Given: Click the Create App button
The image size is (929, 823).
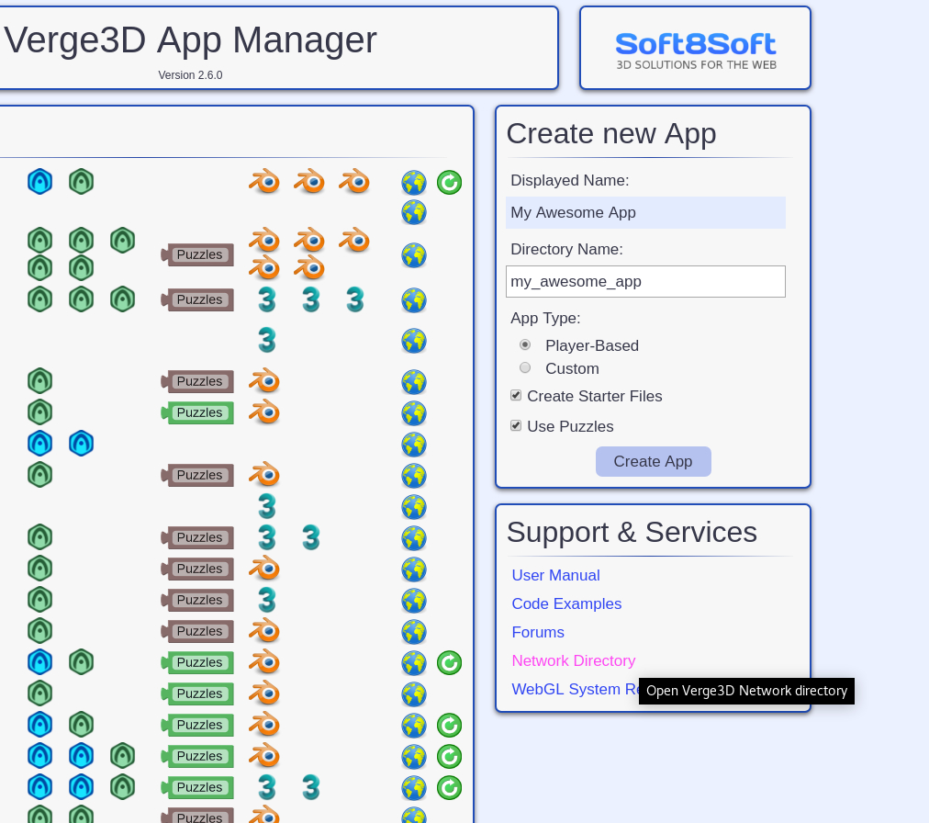Looking at the screenshot, I should click(653, 461).
